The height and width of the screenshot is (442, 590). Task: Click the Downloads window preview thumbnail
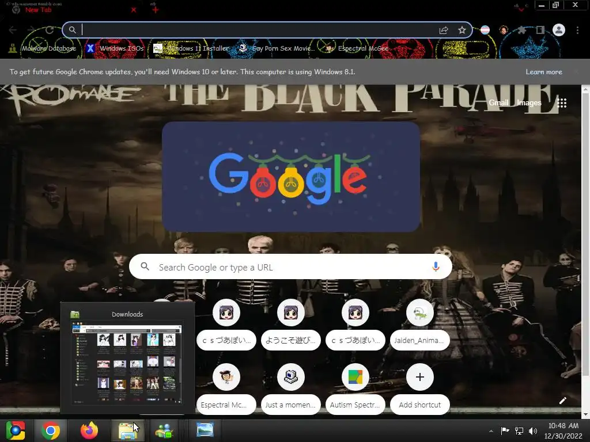click(127, 364)
